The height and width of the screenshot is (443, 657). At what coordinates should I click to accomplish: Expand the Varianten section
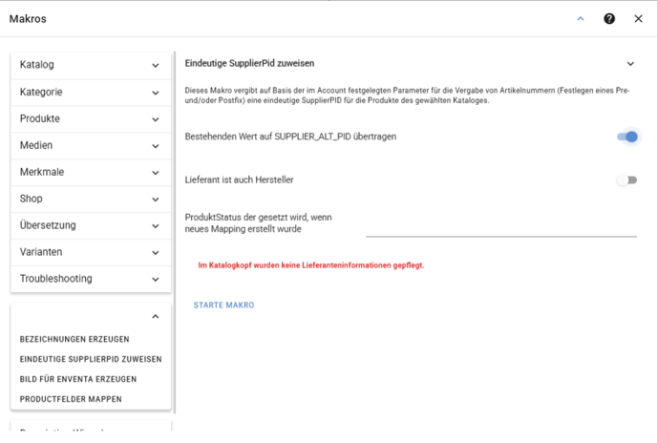(91, 252)
